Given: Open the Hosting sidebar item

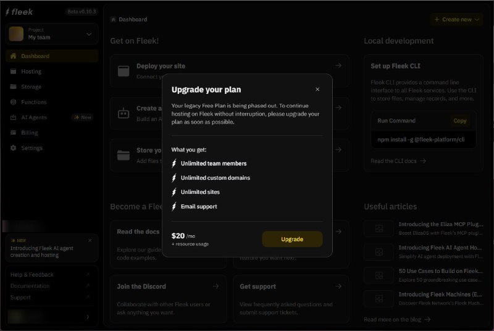Looking at the screenshot, I should [x=31, y=72].
